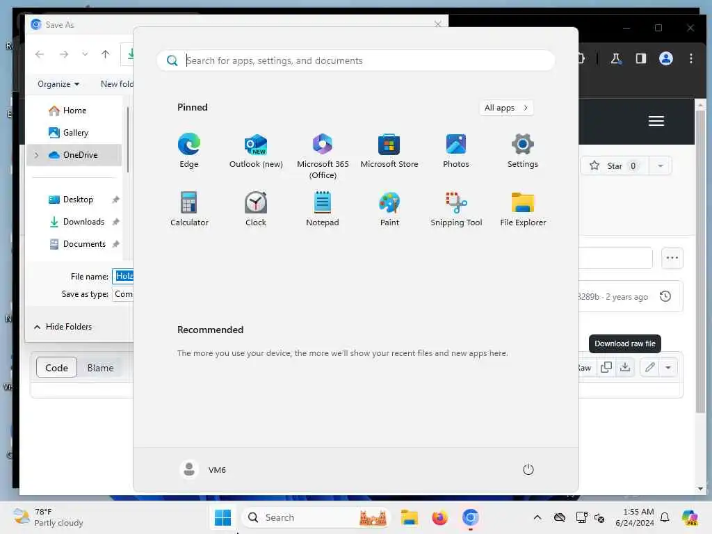Click the taskbar Search box
Image resolution: width=712 pixels, height=534 pixels.
[x=316, y=517]
